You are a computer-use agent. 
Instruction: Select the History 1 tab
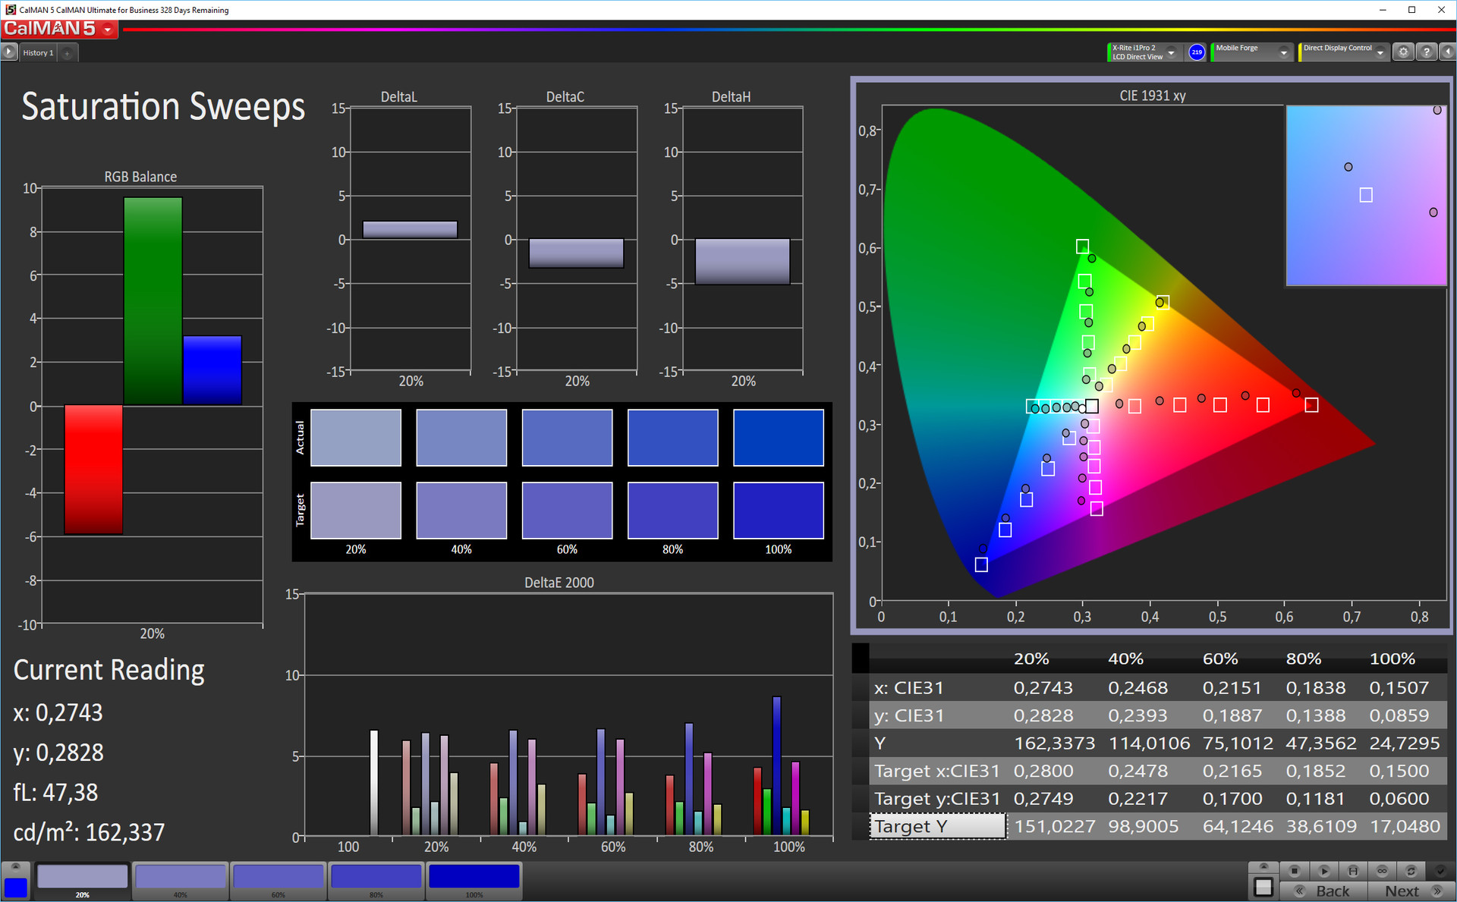(38, 53)
